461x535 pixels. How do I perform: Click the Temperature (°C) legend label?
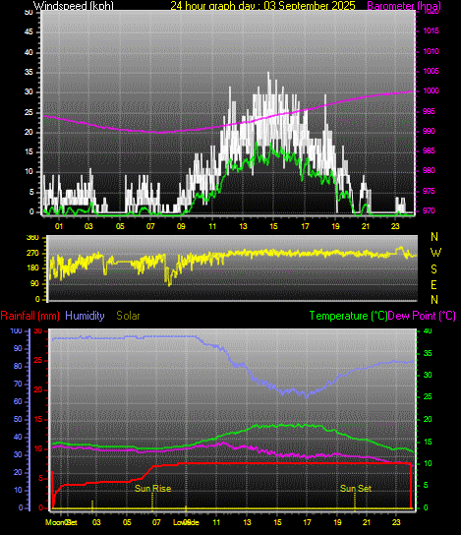click(348, 316)
